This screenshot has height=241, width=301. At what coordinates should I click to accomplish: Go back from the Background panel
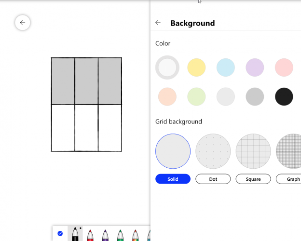point(158,23)
